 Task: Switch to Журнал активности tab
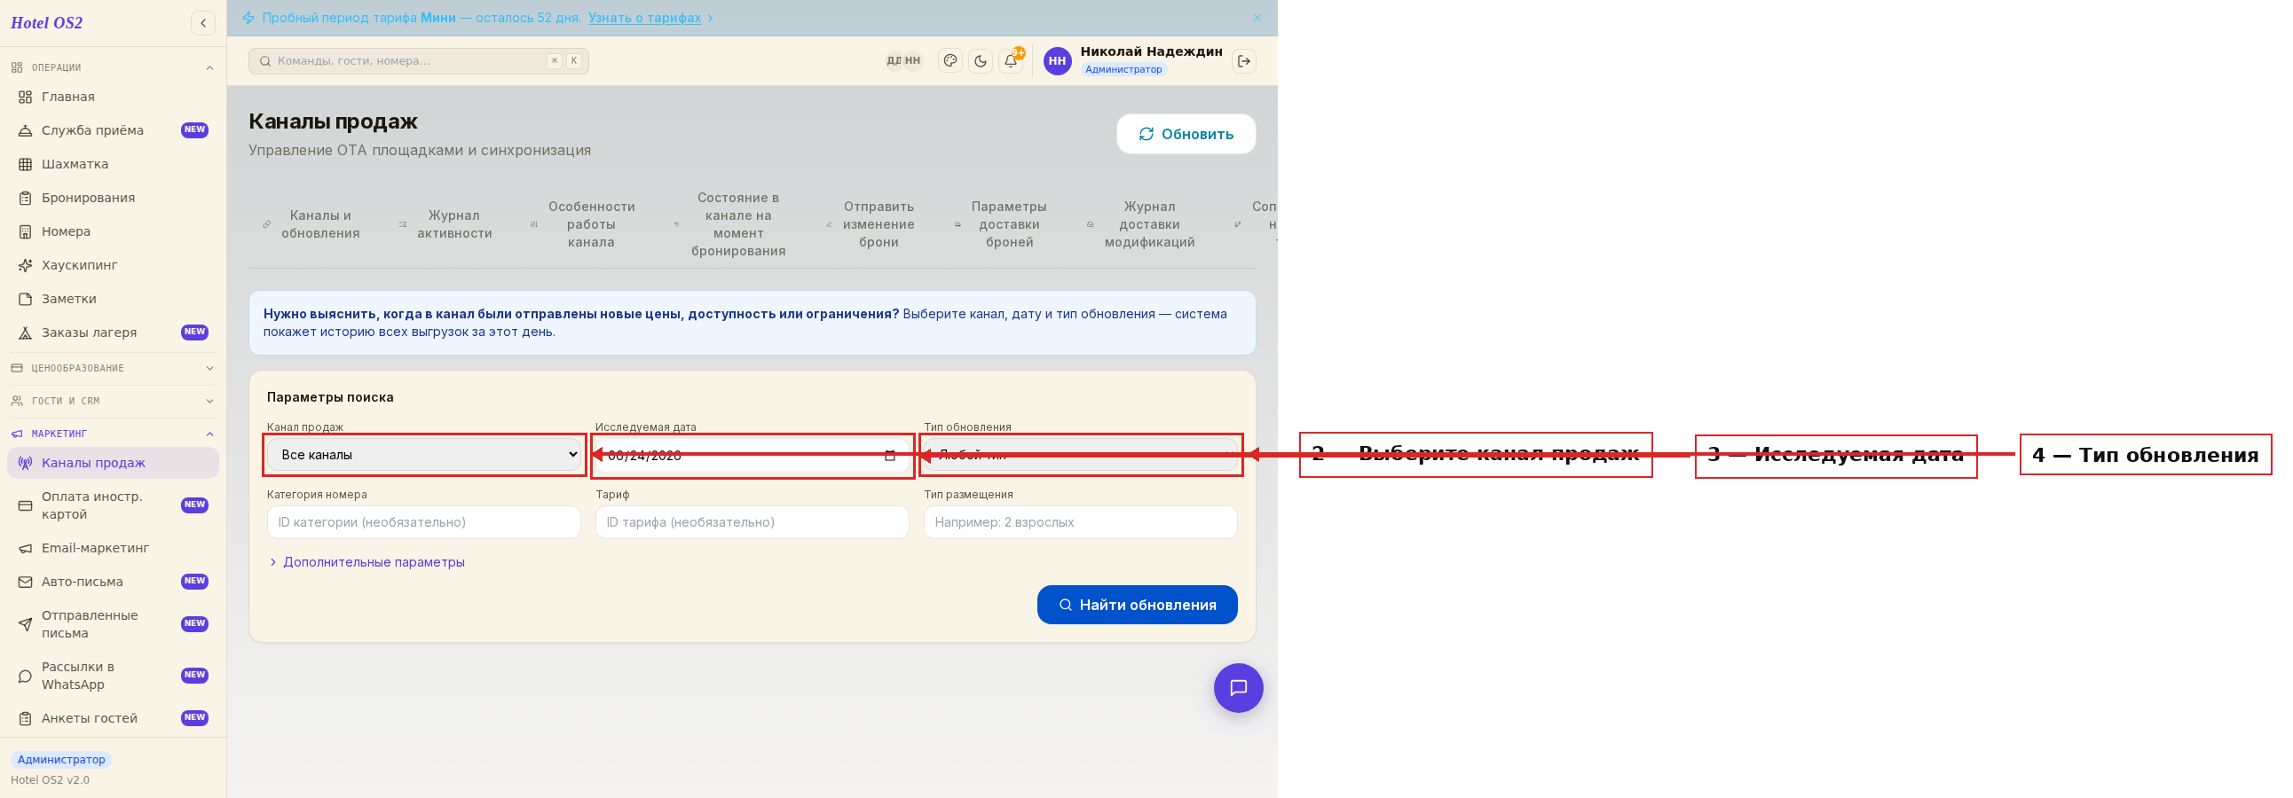coord(447,225)
